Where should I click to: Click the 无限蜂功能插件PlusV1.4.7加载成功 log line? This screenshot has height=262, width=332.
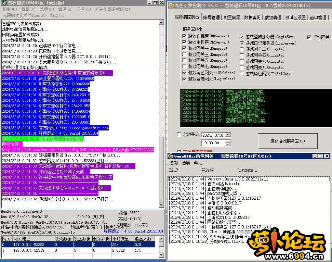56,188
